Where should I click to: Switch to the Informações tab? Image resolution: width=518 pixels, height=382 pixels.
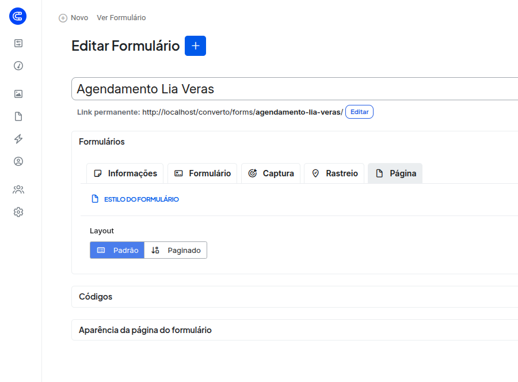[x=125, y=173]
